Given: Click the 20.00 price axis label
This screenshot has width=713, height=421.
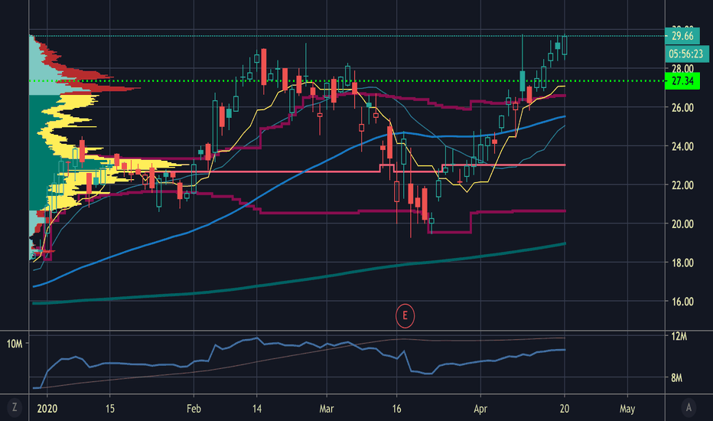Looking at the screenshot, I should 682,224.
